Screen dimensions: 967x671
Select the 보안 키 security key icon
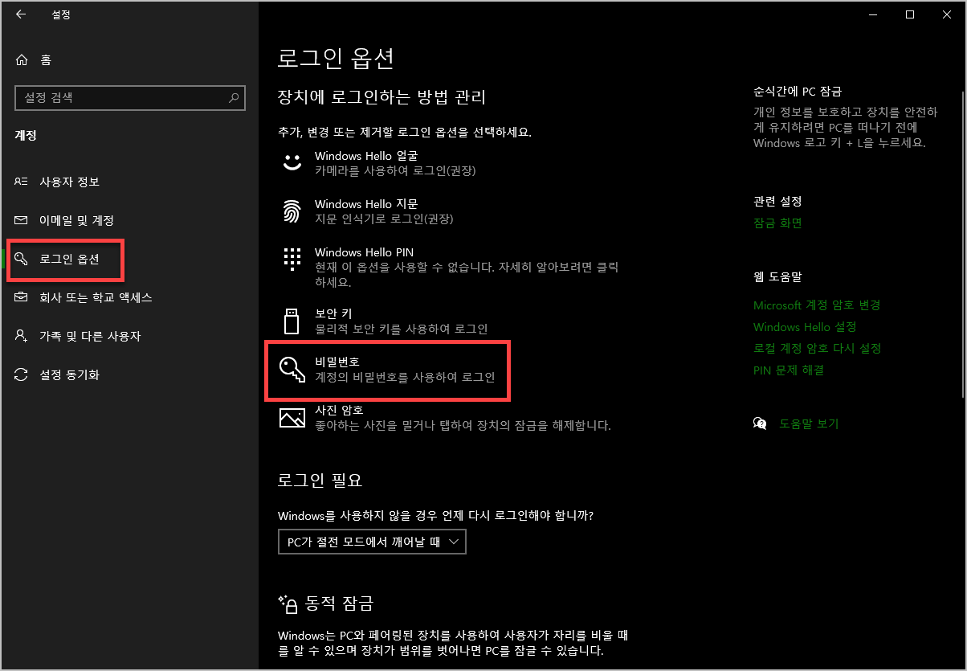click(292, 320)
